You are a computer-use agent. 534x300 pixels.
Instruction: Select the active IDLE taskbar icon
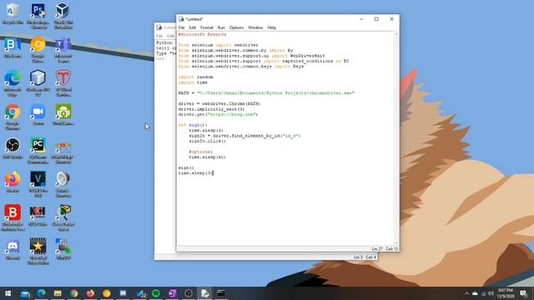(x=204, y=292)
